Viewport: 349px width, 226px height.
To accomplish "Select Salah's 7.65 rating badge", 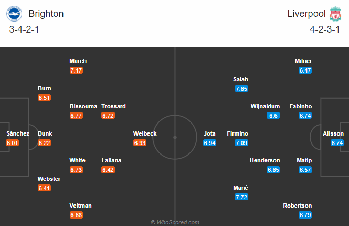I will click(x=241, y=89).
